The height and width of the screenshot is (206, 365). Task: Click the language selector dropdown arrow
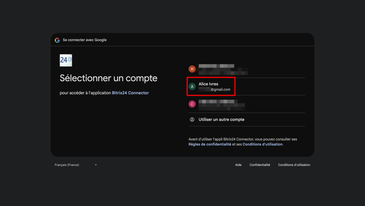[x=96, y=165]
